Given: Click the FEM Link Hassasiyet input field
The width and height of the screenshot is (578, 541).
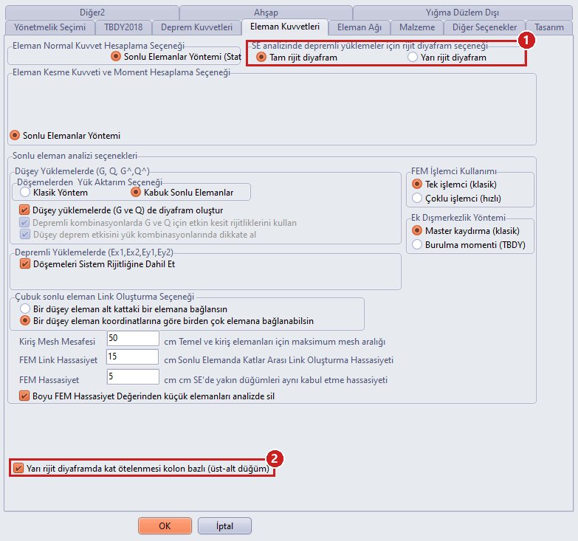Looking at the screenshot, I should click(x=133, y=356).
